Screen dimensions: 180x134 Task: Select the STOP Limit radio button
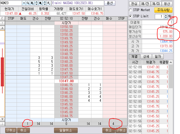[x=130, y=16]
